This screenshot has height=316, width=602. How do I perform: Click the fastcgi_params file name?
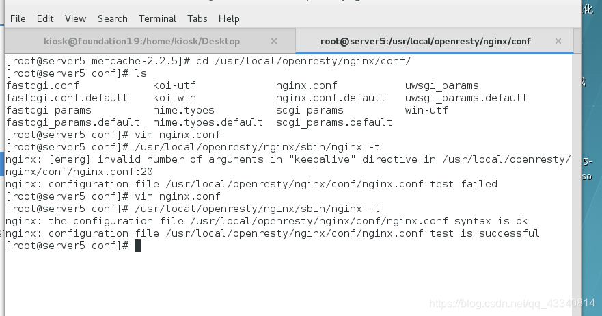tap(49, 110)
